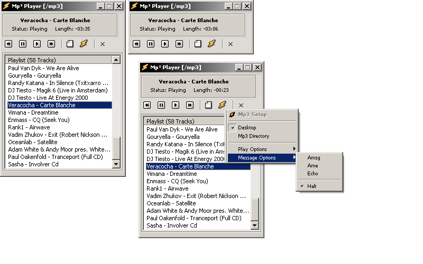Select Oceanlab - Satellite in front window playlist
The height and width of the screenshot is (264, 423).
tap(198, 203)
